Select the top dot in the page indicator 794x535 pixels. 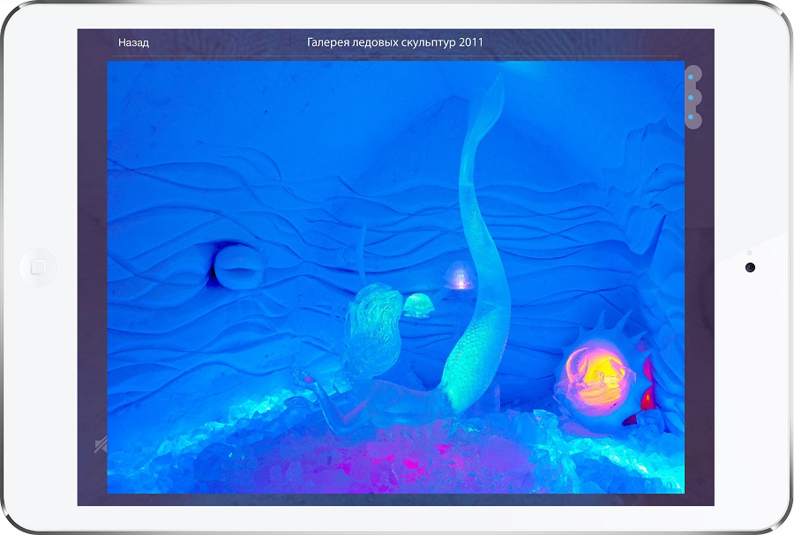(691, 78)
